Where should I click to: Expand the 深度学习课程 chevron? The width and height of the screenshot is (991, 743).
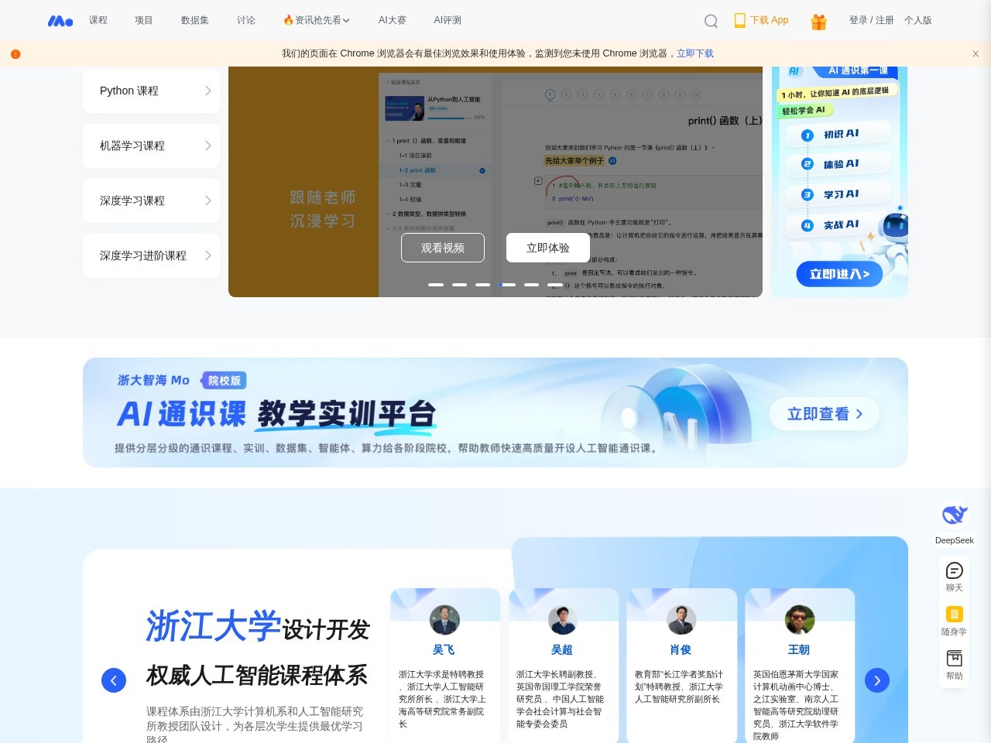[x=207, y=200]
